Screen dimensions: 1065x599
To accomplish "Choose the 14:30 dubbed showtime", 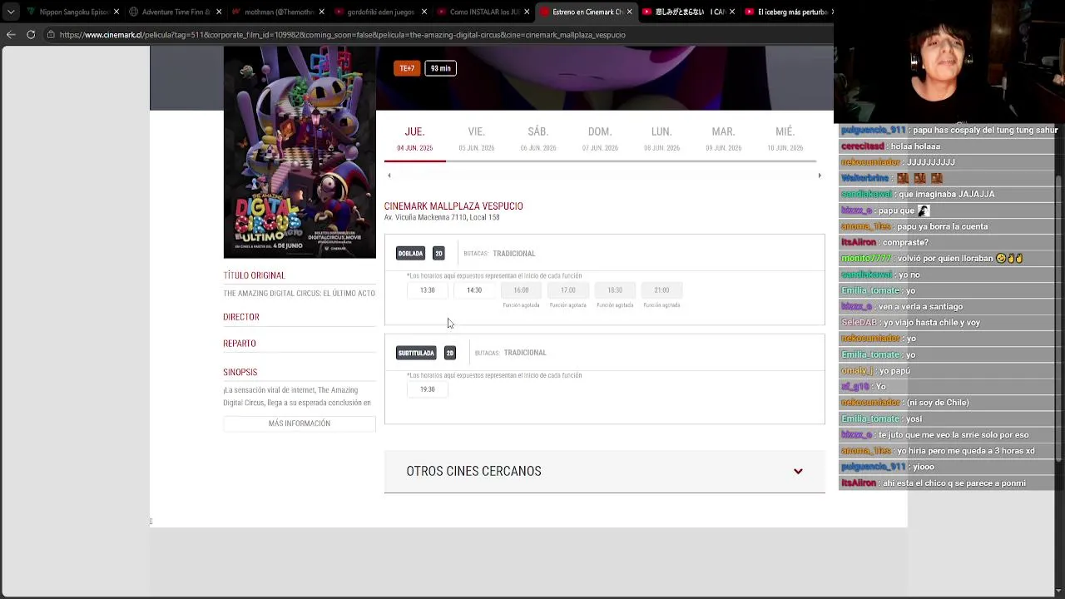I will click(474, 290).
